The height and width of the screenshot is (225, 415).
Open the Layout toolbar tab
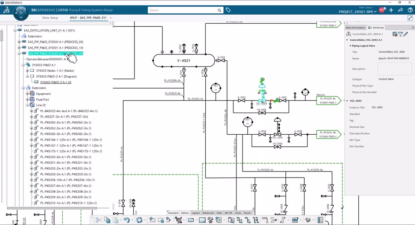click(x=195, y=213)
